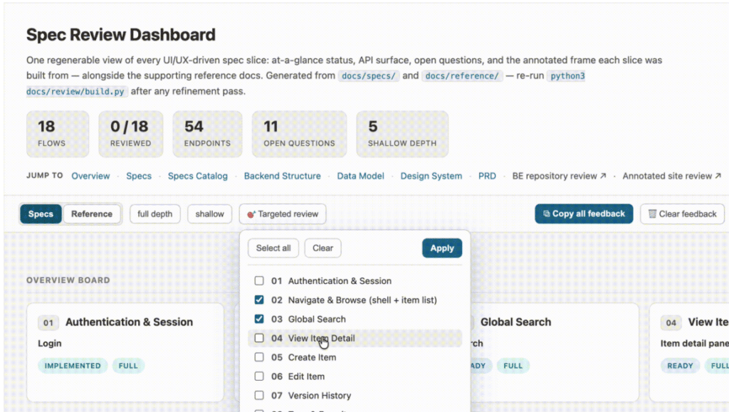Click the Spec Review Dashboard heading
Viewport: 729px width, 412px height.
tap(121, 35)
